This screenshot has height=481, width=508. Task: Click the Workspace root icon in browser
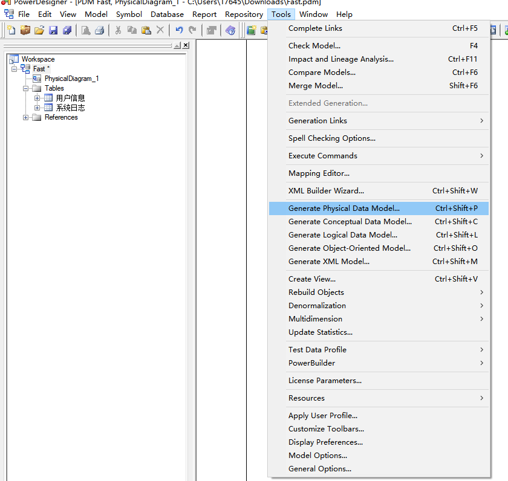14,59
